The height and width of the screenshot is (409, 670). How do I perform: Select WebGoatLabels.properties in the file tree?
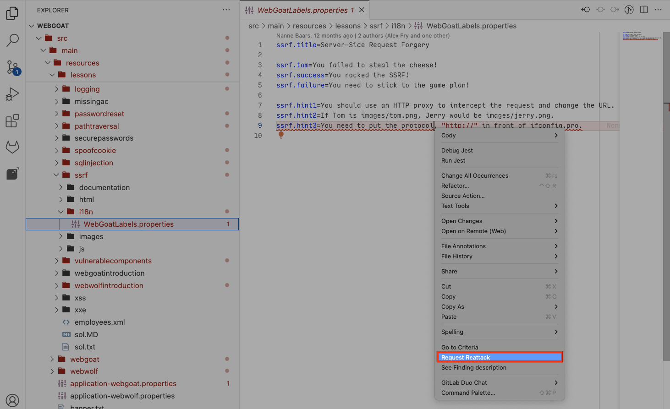click(x=132, y=224)
